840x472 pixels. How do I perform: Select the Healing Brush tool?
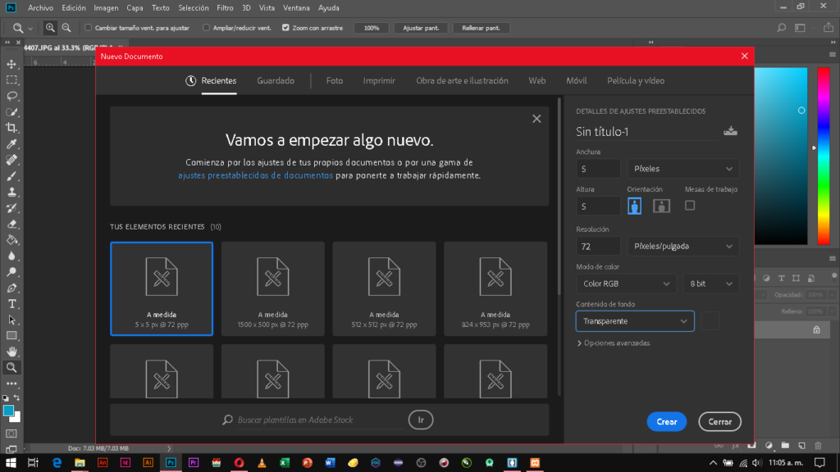11,160
